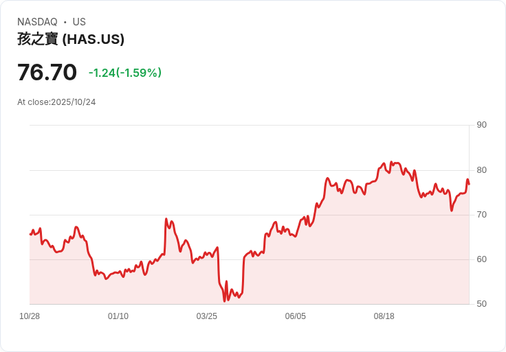Screen dimensions: 506x352
Task: Click the leftmost start of the price line
Action: (30, 234)
